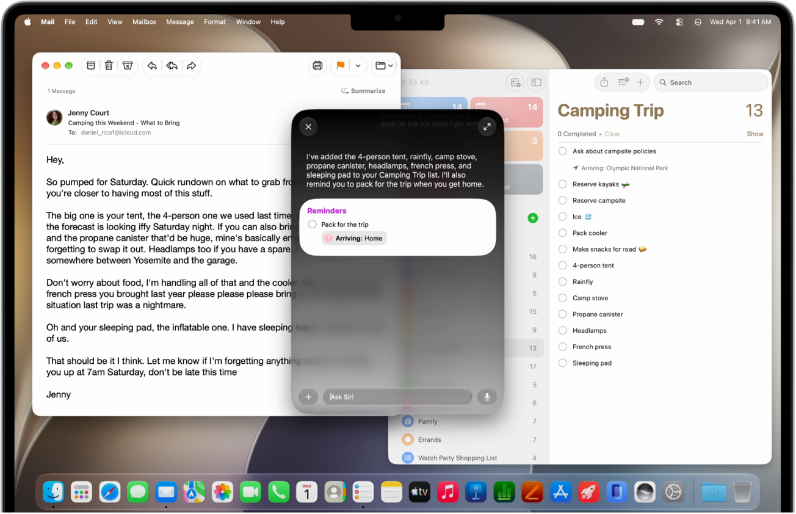The image size is (796, 514).
Task: Open the View menu
Action: coord(115,21)
